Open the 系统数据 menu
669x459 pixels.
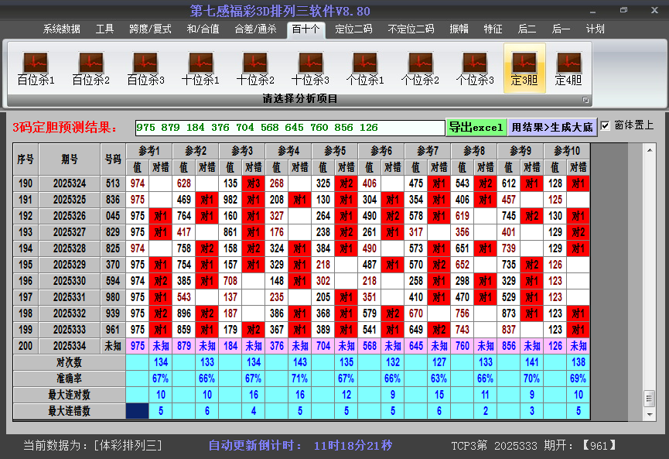[62, 29]
